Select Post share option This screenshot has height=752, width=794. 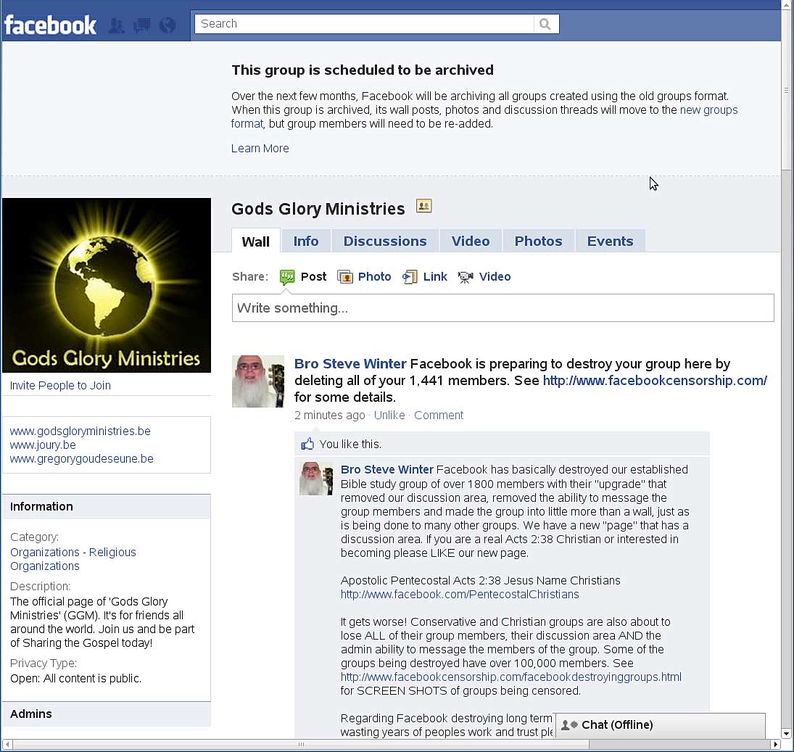313,277
